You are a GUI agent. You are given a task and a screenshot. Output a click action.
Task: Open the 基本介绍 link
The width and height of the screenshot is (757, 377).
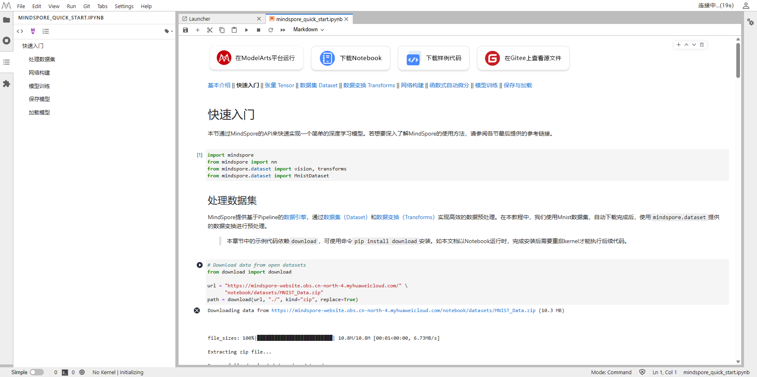[x=219, y=85]
